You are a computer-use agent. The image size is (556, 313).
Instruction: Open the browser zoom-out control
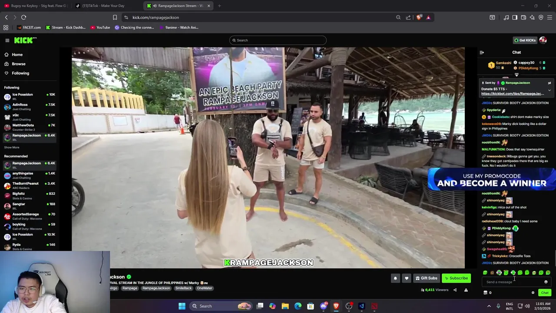coord(398,17)
